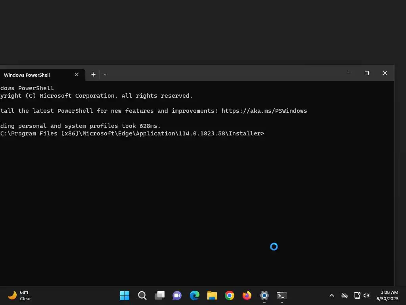The height and width of the screenshot is (305, 406).
Task: Launch Google Chrome from taskbar
Action: pos(230,295)
